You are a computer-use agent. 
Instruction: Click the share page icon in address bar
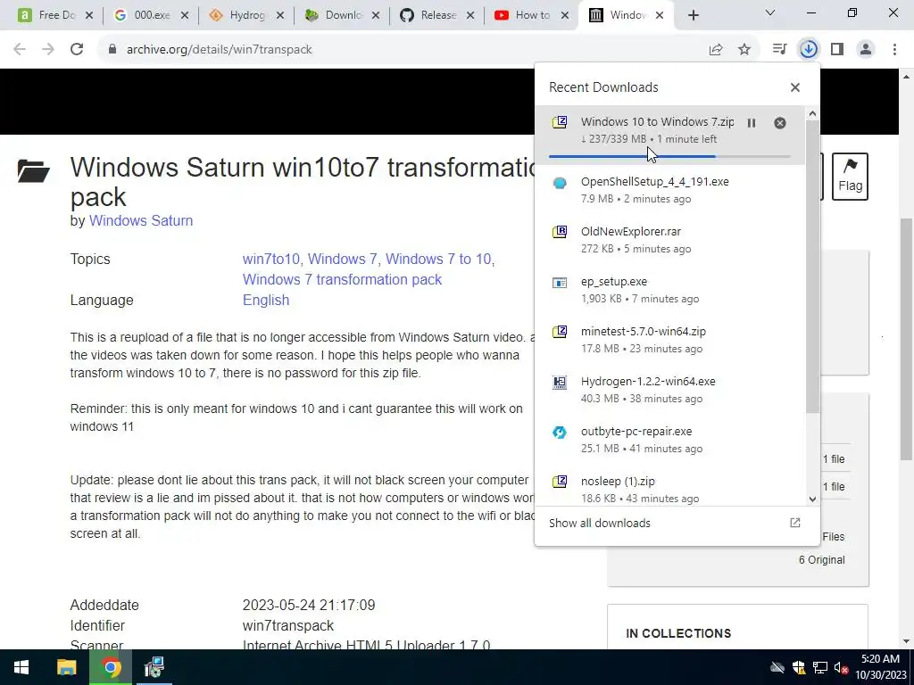(716, 50)
